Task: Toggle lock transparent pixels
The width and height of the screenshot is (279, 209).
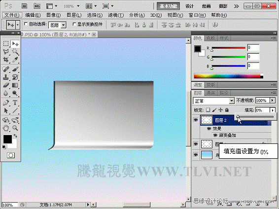Action: [208, 110]
